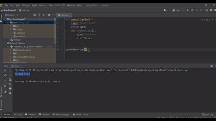This screenshot has width=216, height=121.
Task: Open the Navigate menu
Action: (26, 5)
